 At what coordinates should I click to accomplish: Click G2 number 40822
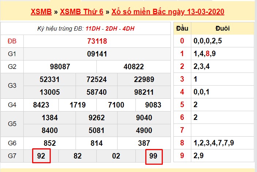[x=134, y=67]
